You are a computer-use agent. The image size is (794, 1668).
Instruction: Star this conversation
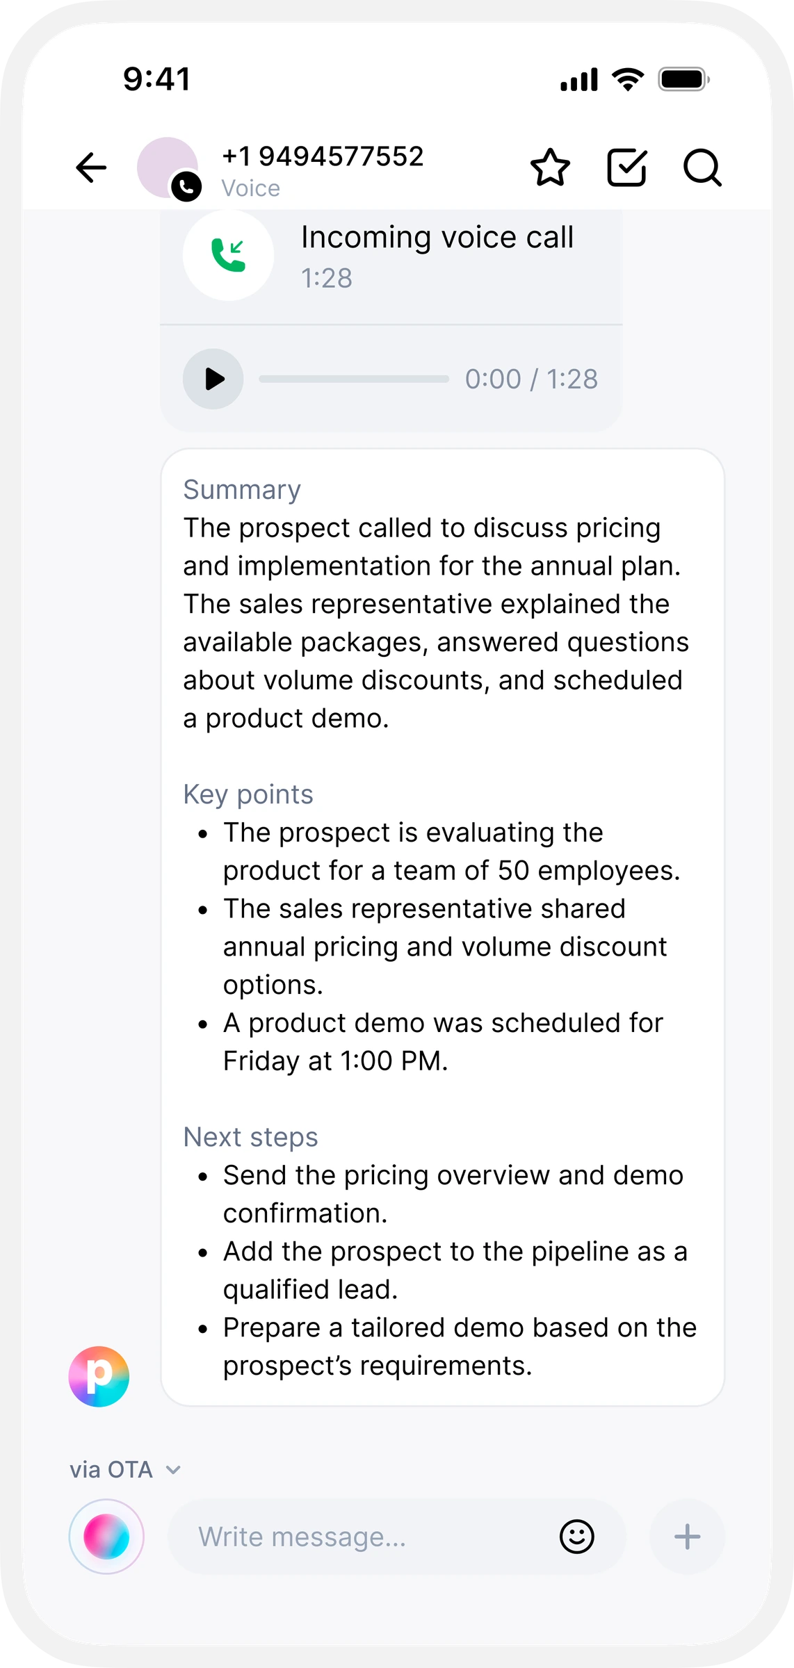click(550, 167)
